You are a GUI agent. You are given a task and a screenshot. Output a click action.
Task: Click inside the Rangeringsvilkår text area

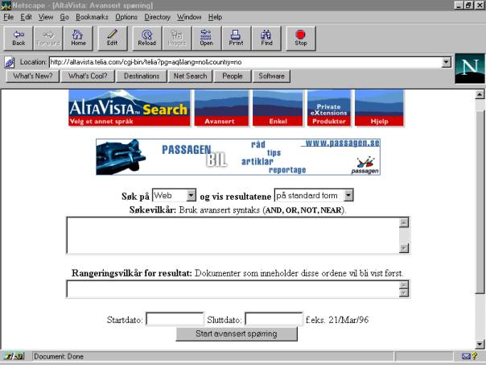click(233, 289)
